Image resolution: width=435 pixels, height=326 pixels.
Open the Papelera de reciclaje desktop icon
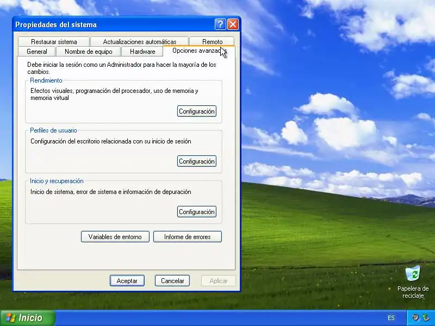pyautogui.click(x=413, y=281)
